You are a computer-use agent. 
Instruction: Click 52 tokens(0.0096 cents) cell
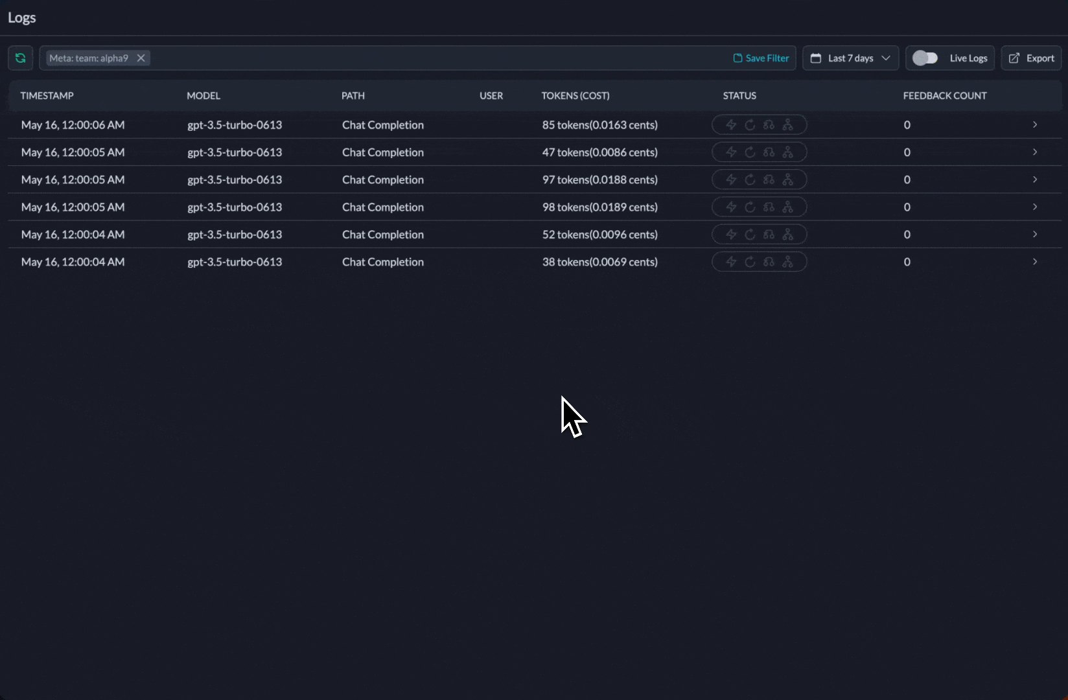pos(600,234)
